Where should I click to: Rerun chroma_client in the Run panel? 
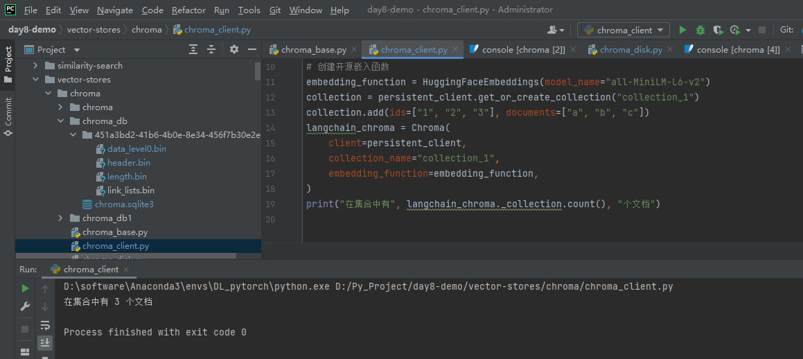24,288
